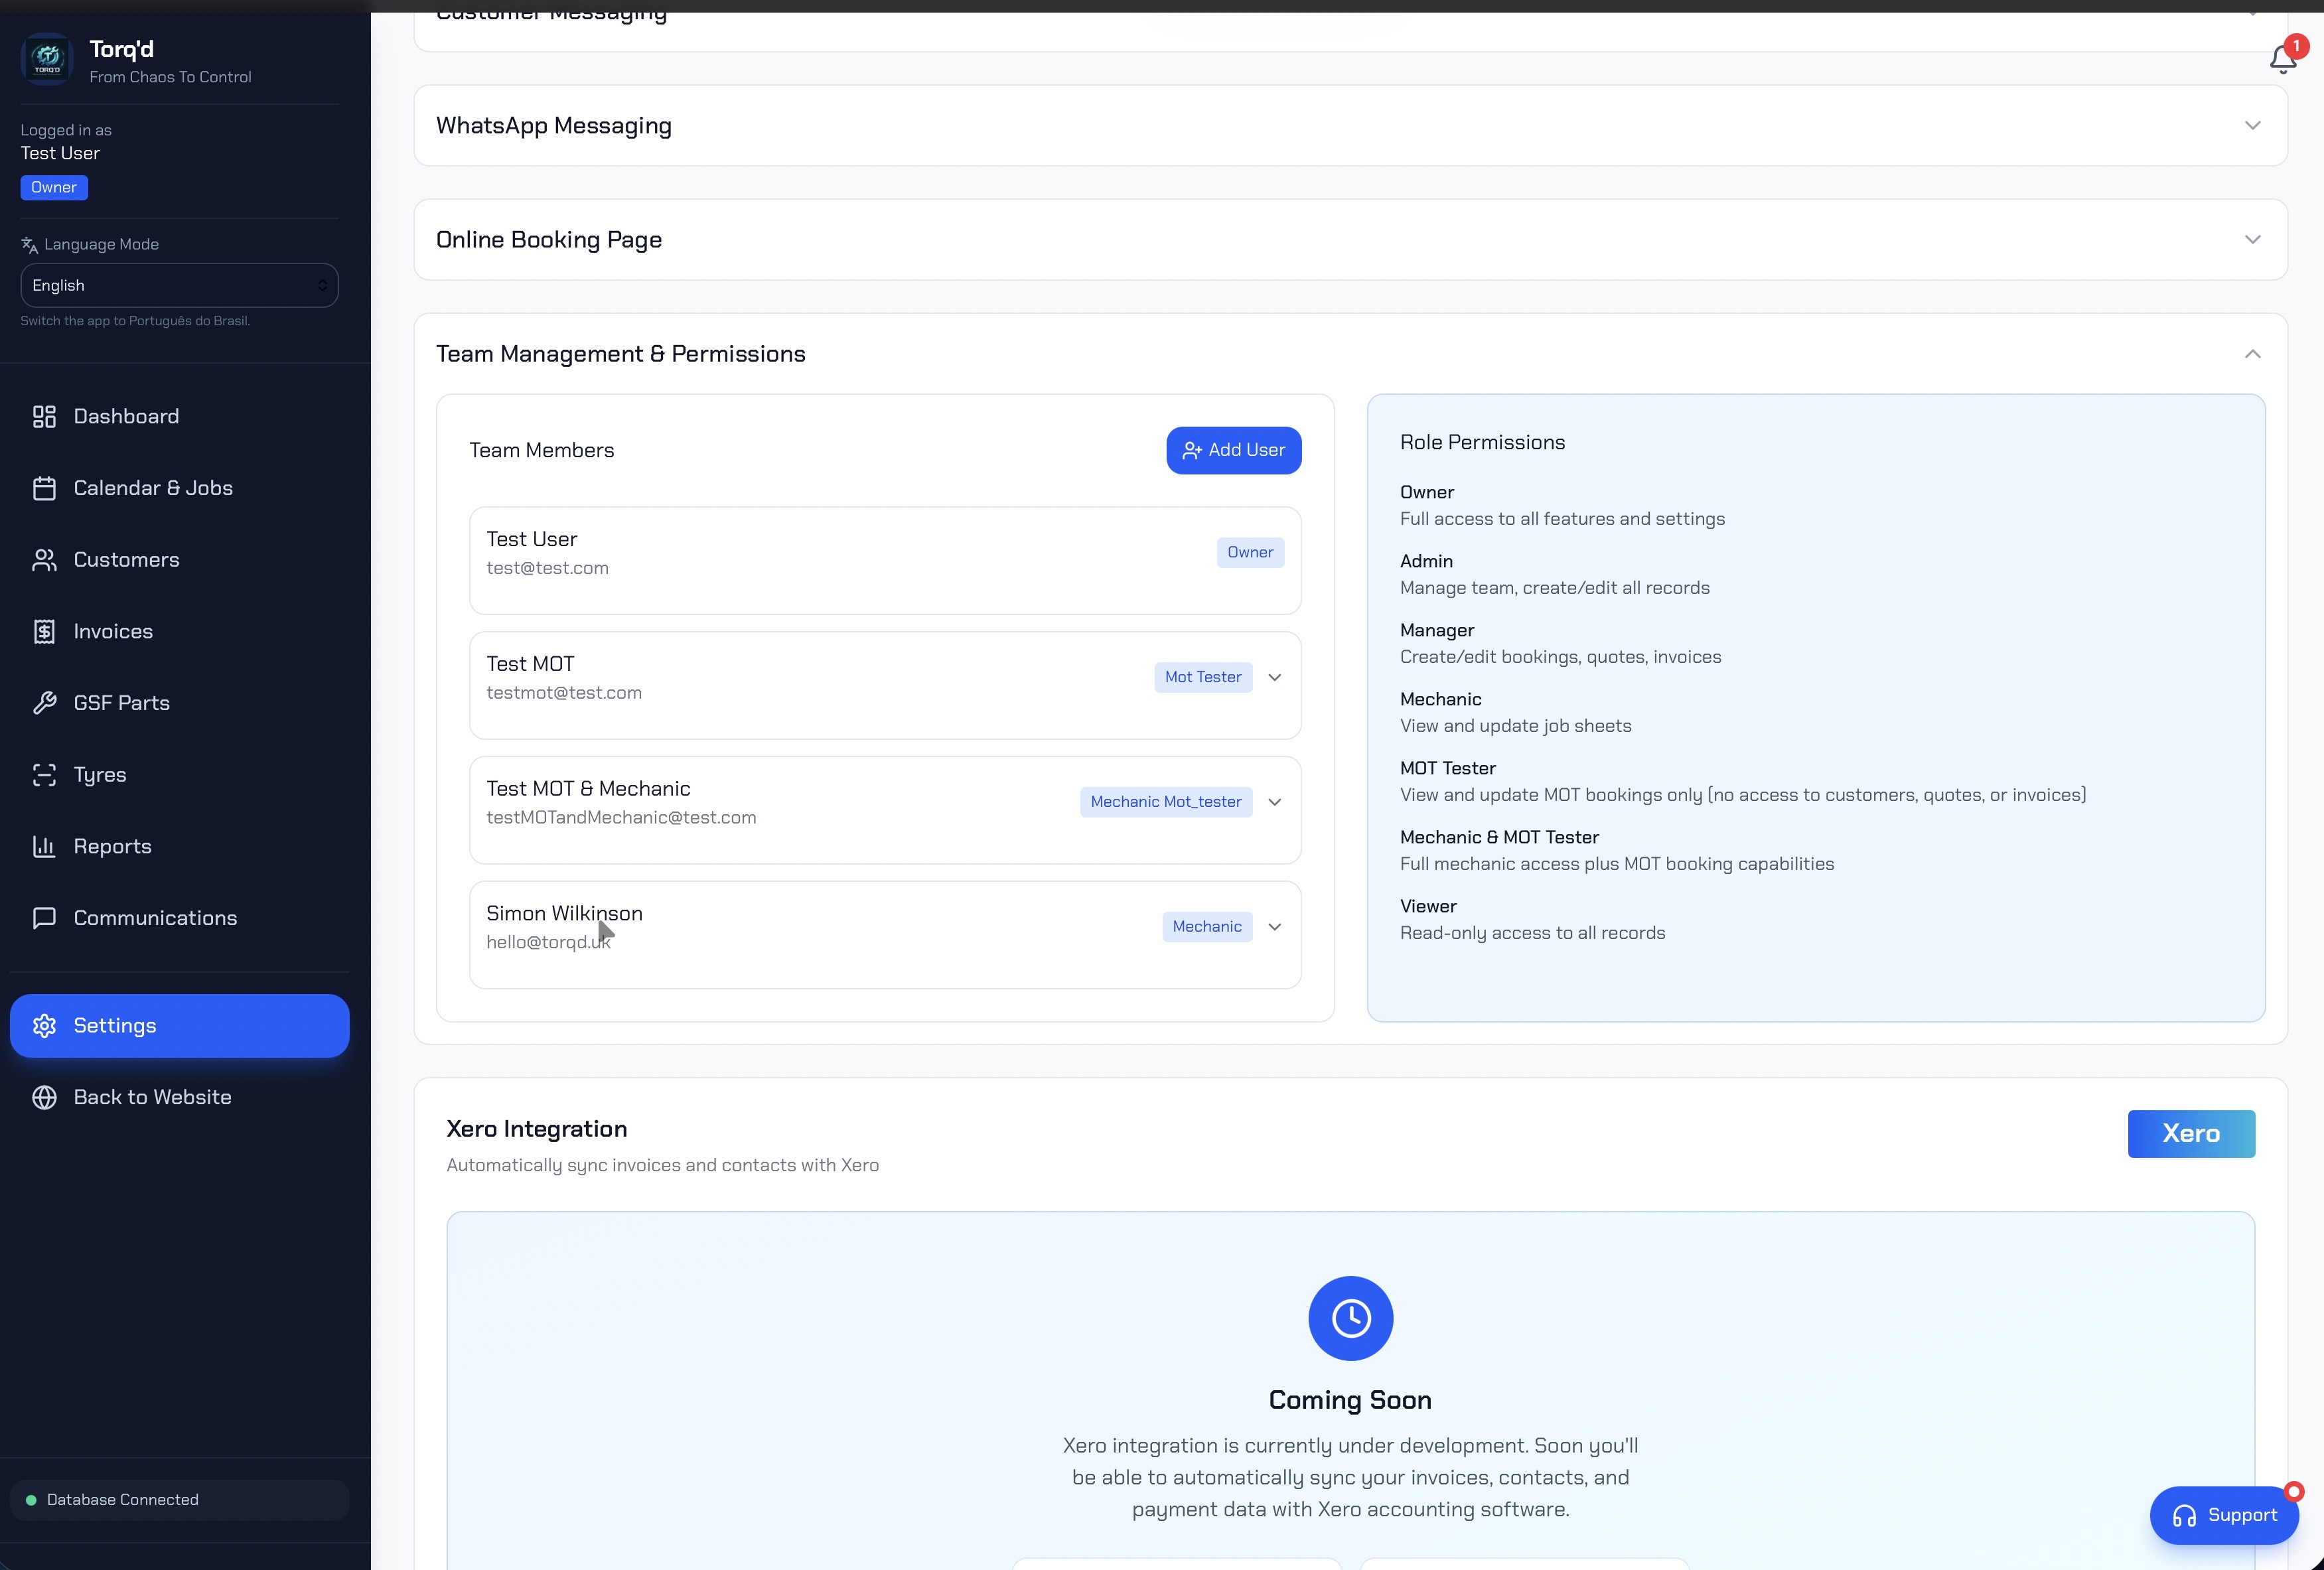Click the Xero Integration heading
The height and width of the screenshot is (1570, 2324).
[x=537, y=1129]
